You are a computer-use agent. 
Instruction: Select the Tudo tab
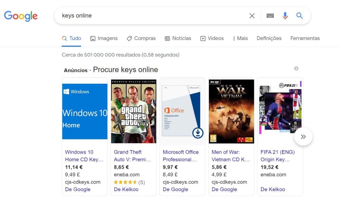pyautogui.click(x=71, y=38)
